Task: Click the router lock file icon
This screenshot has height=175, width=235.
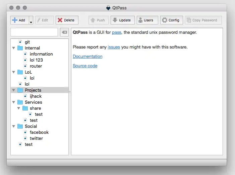Action: [x=25, y=66]
